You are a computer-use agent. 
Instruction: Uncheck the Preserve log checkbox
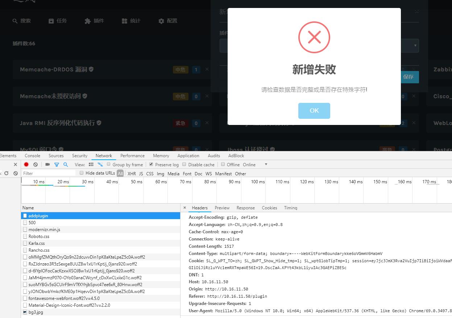[151, 164]
